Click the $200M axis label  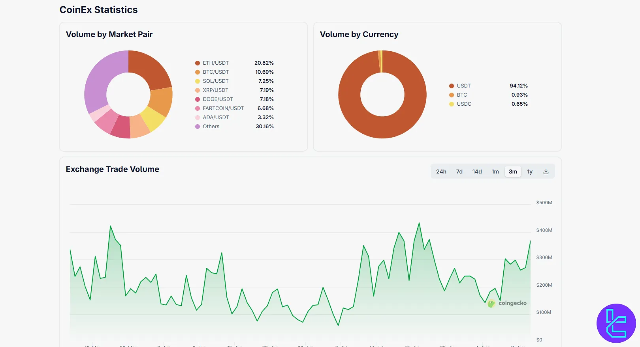tap(544, 285)
